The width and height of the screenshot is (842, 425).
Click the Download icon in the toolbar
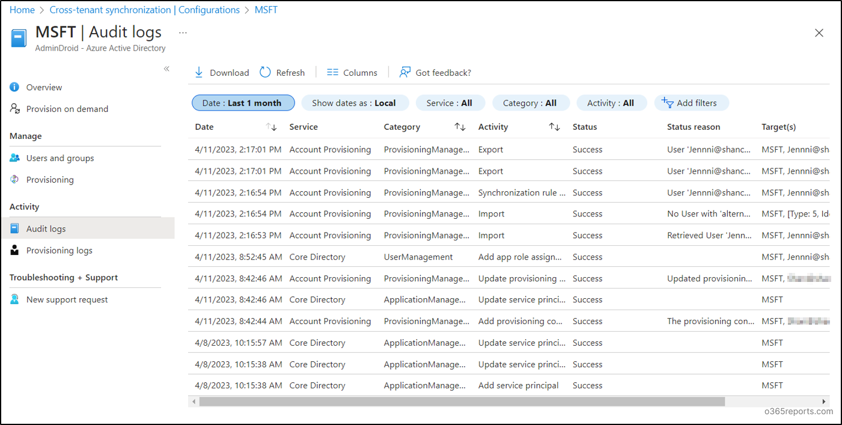coord(199,72)
